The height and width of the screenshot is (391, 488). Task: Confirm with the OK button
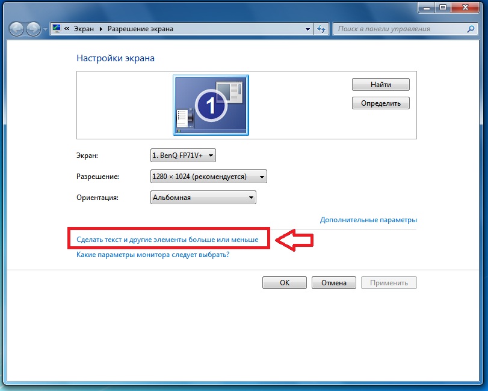point(285,283)
